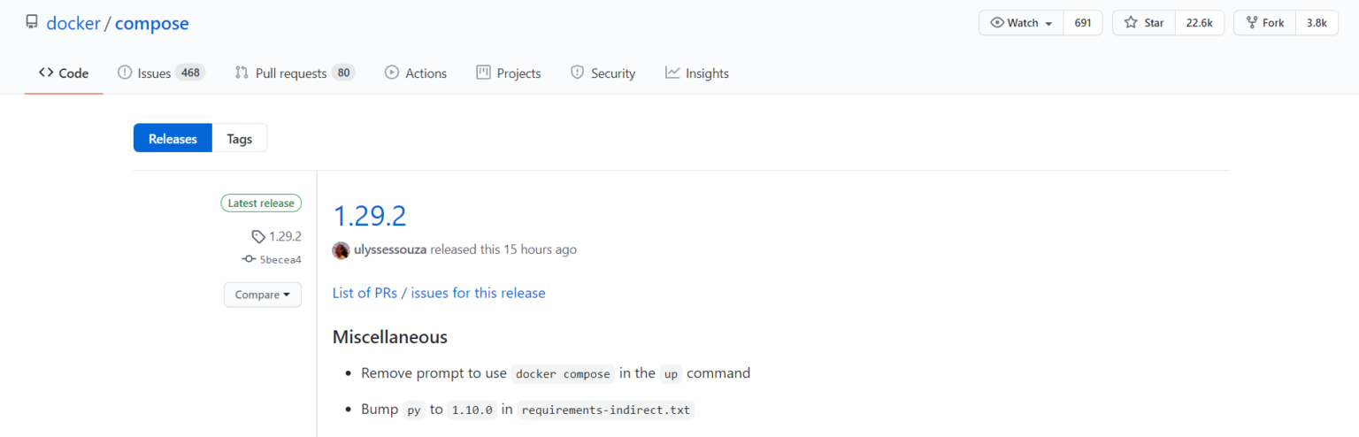1359x437 pixels.
Task: Open the 1.29.2 release title
Action: [x=369, y=216]
